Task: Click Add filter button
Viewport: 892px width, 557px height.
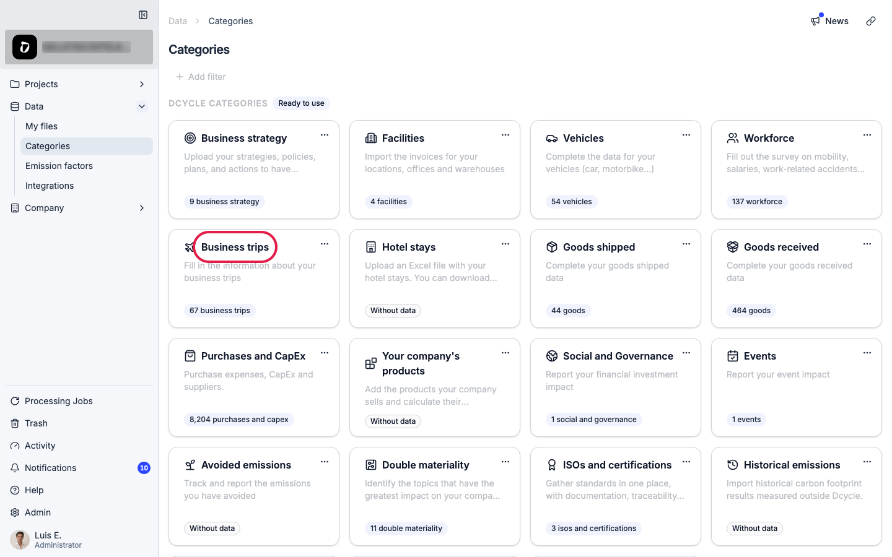Action: pos(201,77)
